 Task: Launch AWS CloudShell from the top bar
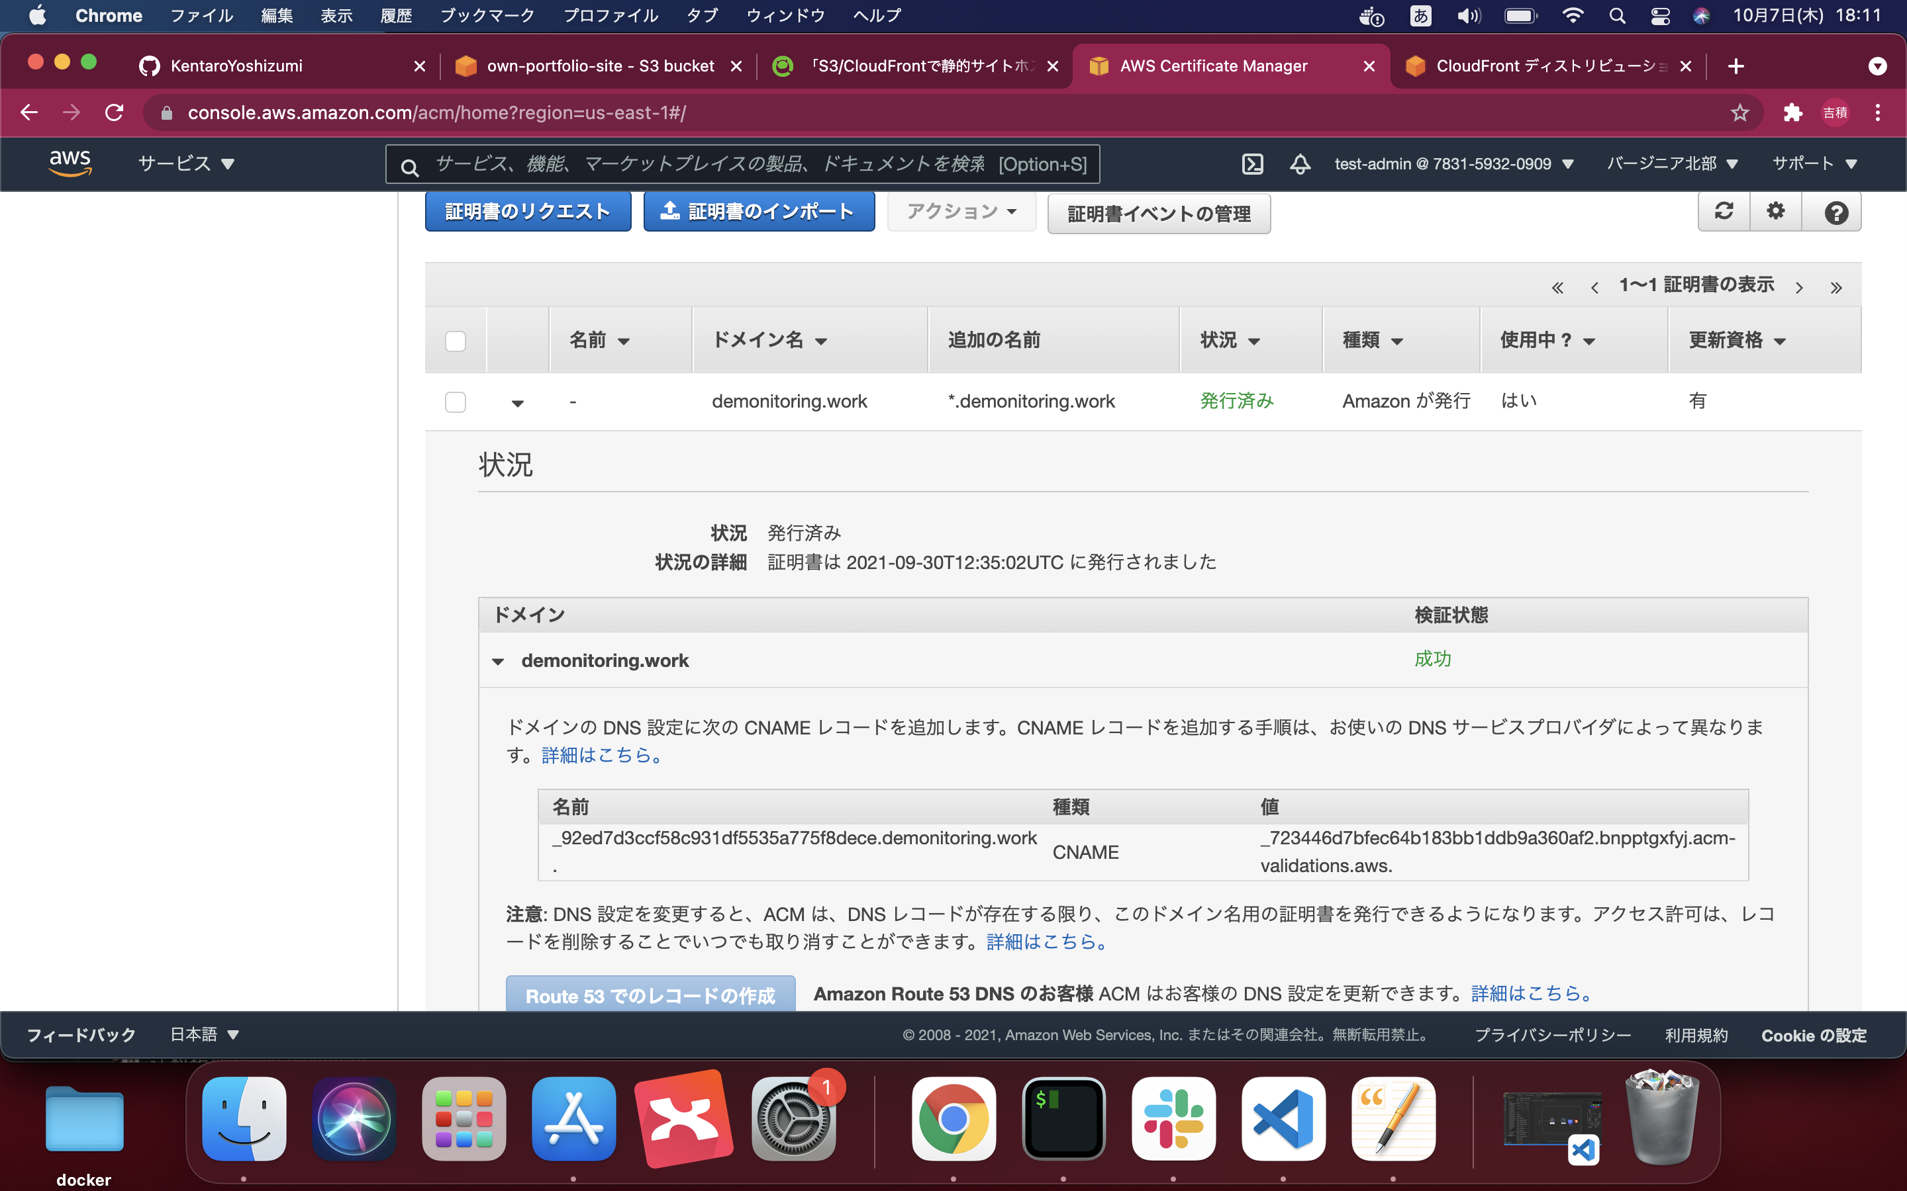(1253, 164)
